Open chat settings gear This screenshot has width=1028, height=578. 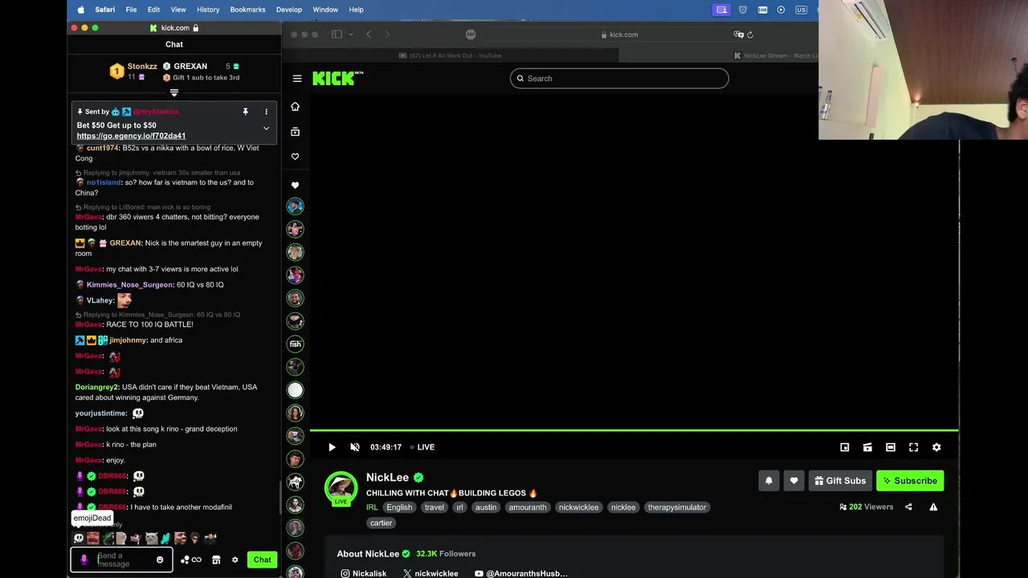point(235,560)
